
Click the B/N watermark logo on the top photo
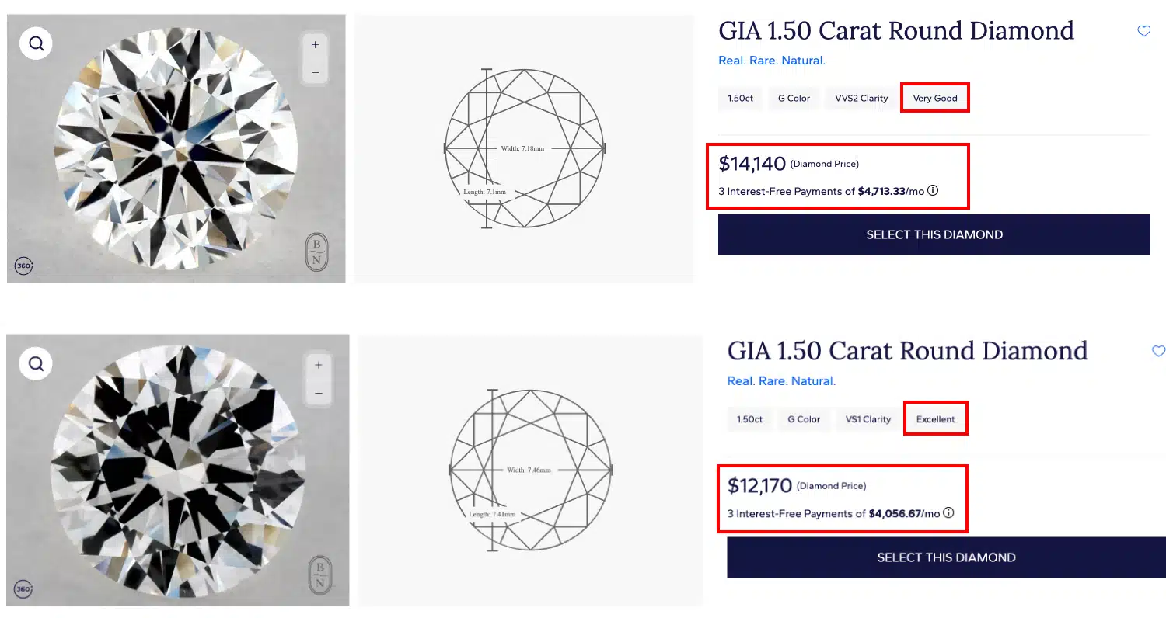click(x=316, y=254)
